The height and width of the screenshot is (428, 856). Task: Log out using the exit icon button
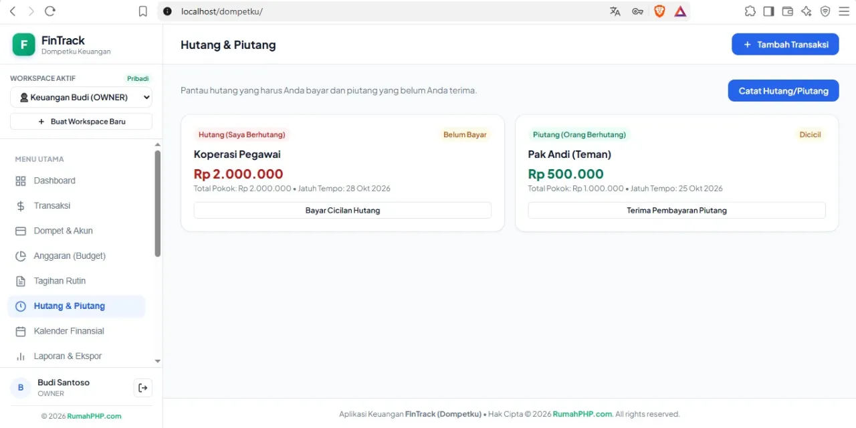coord(142,388)
